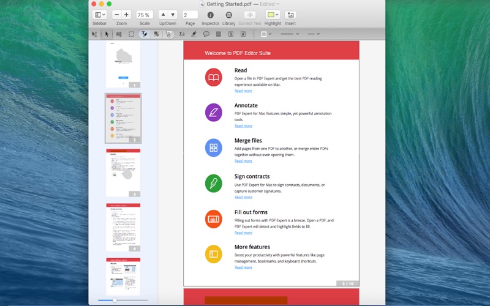Click the PDF document icon in title bar

[x=202, y=4]
